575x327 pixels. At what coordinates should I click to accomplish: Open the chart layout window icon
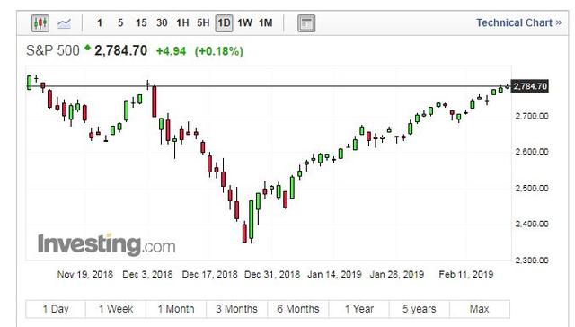click(306, 23)
